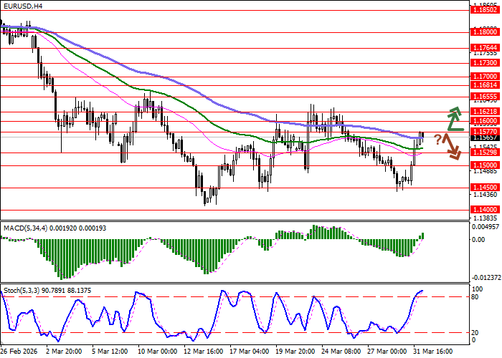Select the 1.1764 red price level tag
The height and width of the screenshot is (358, 502).
click(485, 48)
